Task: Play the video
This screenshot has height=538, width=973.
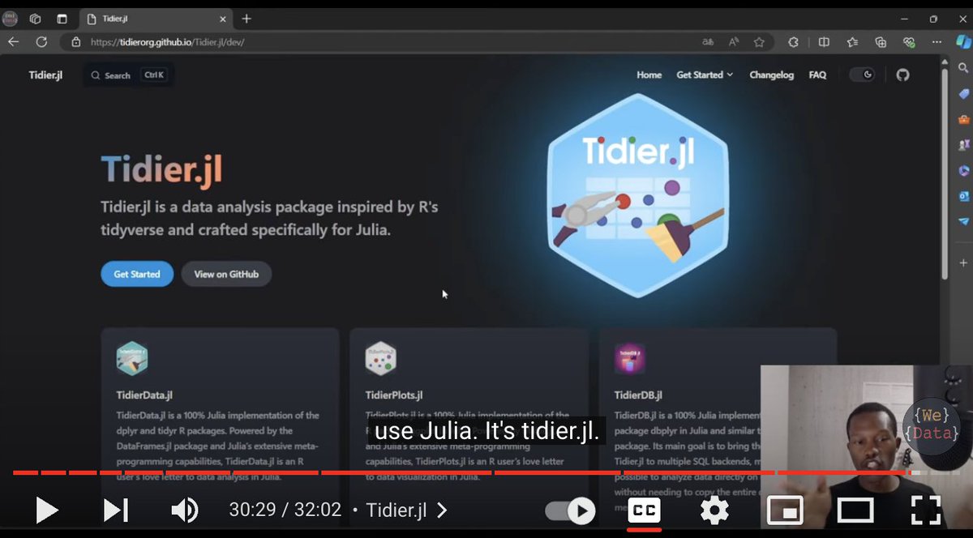Action: pyautogui.click(x=47, y=510)
